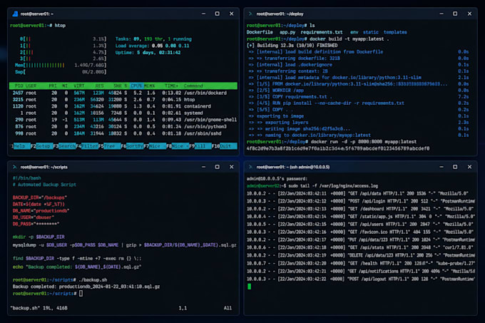Screen dimensions: 485x323
Task: Select the /usr/bin/gnome-shell process row
Action: [123, 120]
